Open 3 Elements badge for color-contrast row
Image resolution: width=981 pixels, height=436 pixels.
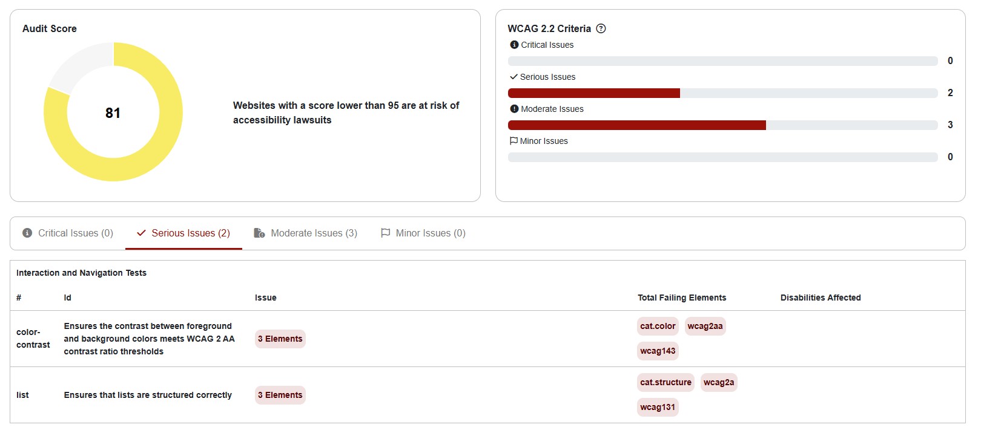(280, 339)
